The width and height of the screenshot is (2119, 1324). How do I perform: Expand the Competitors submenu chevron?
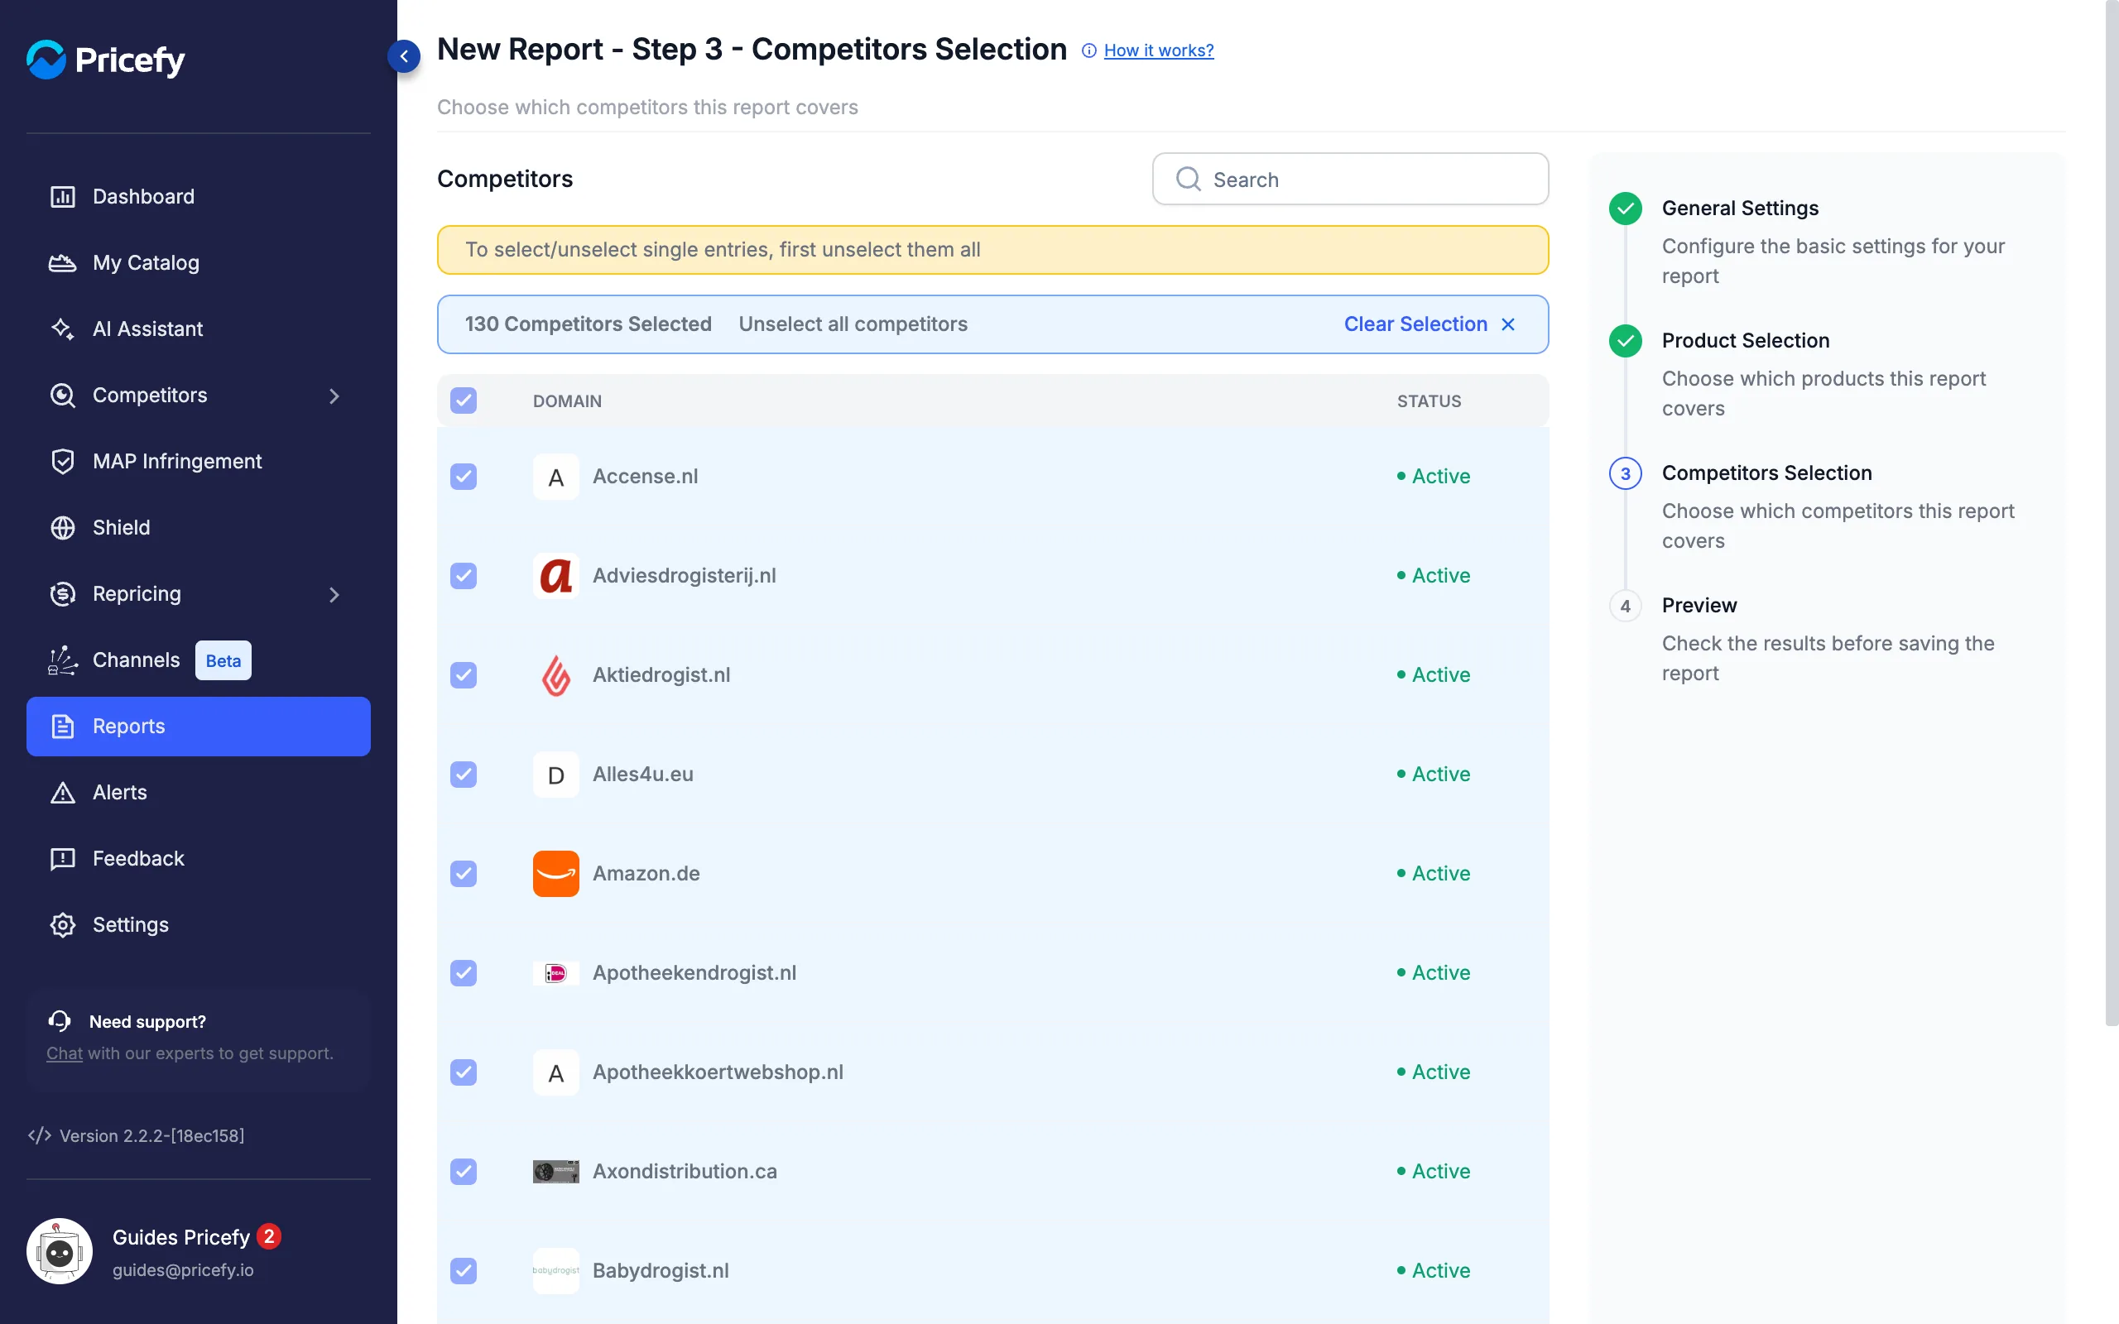[334, 396]
